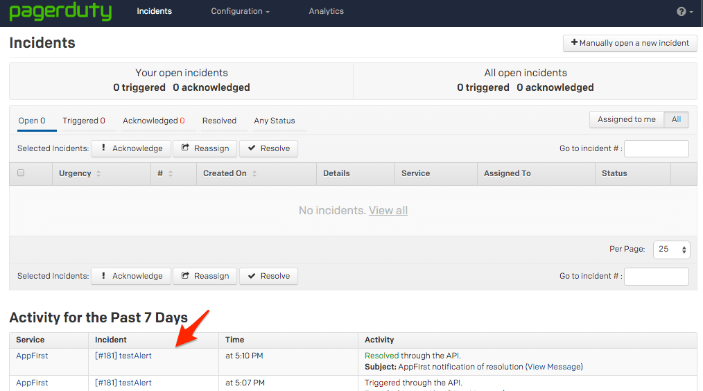Sort by Urgency column arrows

(98, 174)
